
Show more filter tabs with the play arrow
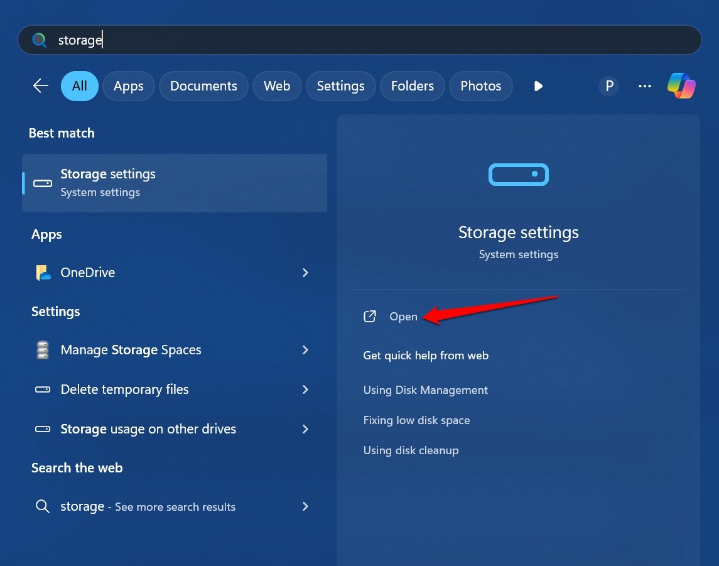coord(538,86)
